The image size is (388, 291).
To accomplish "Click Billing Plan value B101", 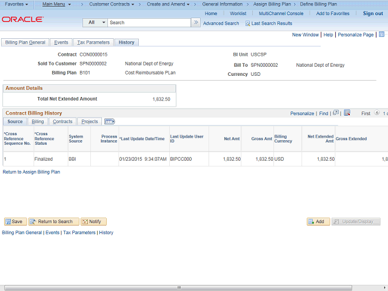I will tap(85, 73).
